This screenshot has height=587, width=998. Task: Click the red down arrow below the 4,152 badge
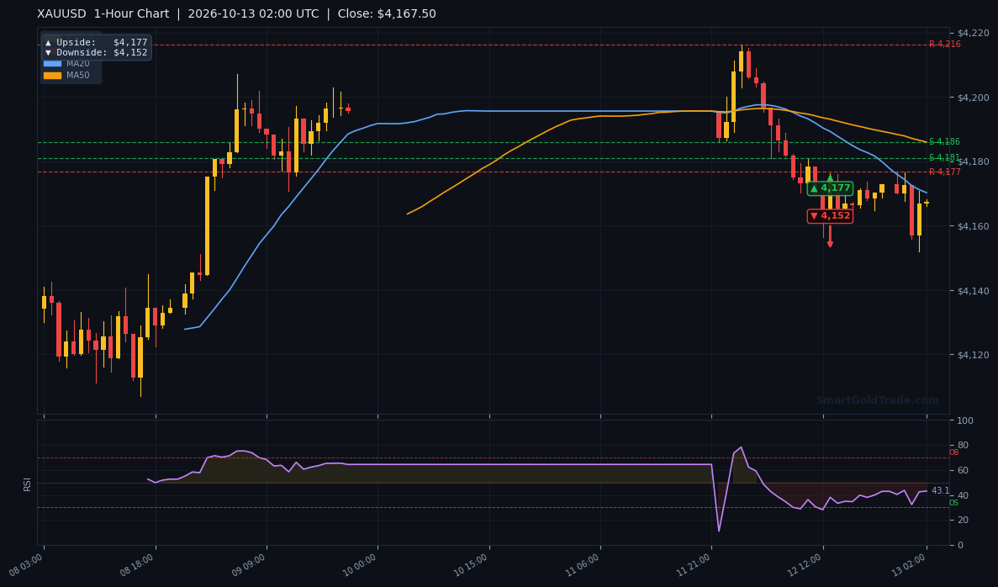[x=830, y=237]
